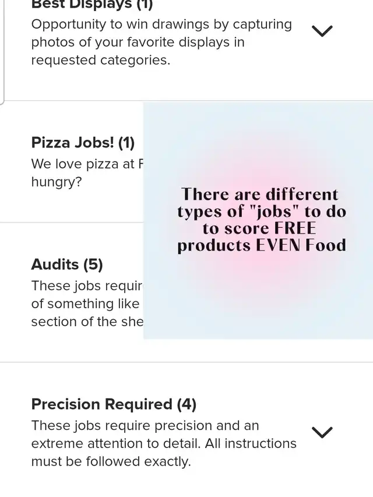Tap 'requested categories.' under Best Displays
373x497 pixels.
pyautogui.click(x=101, y=60)
